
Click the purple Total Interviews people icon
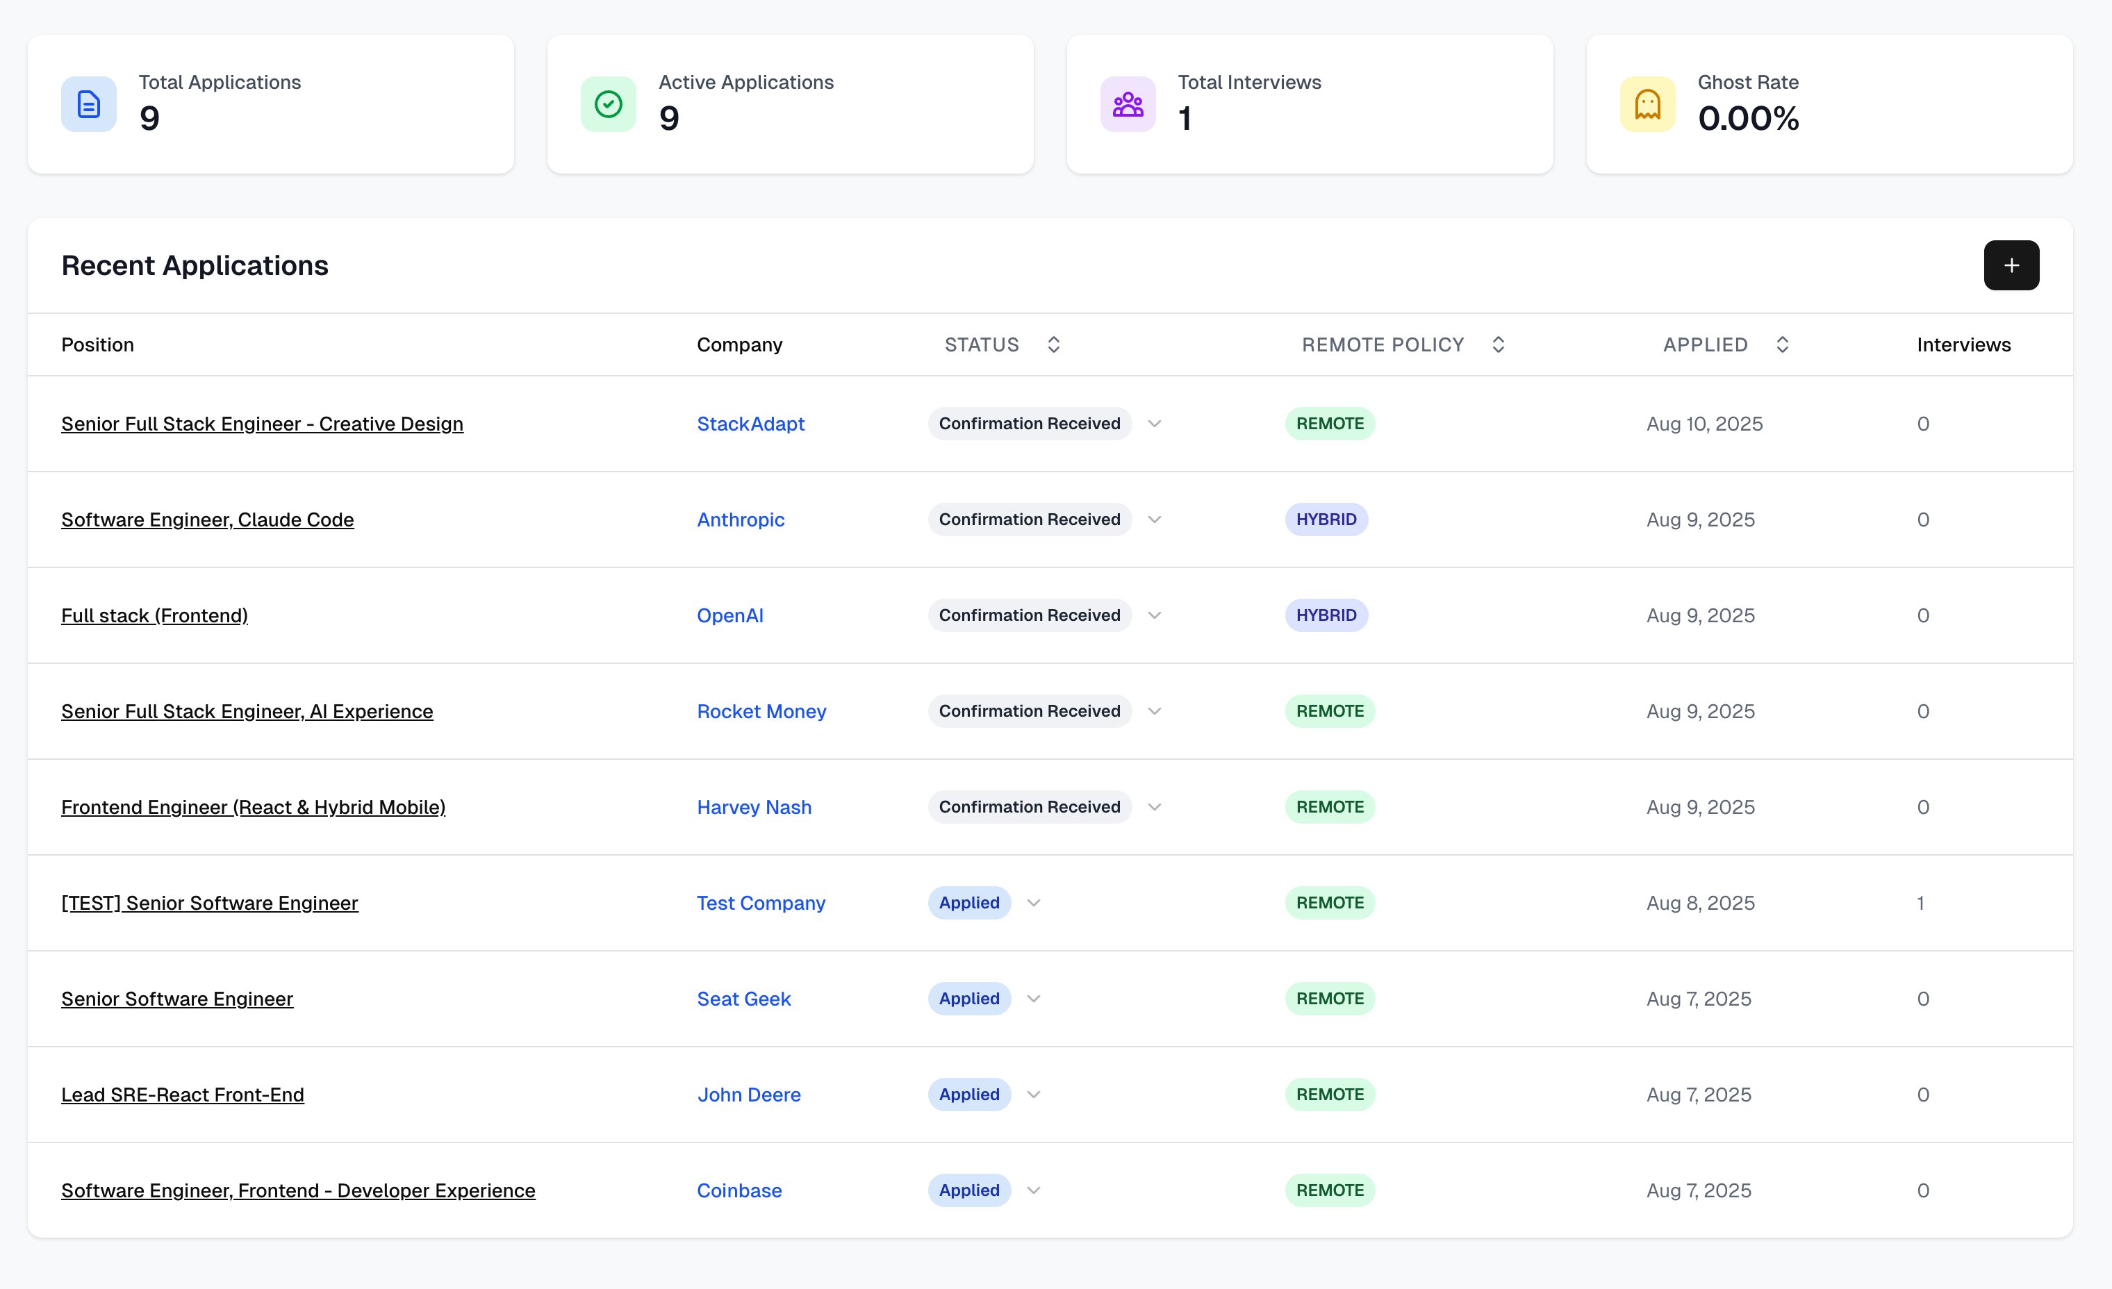(x=1128, y=103)
